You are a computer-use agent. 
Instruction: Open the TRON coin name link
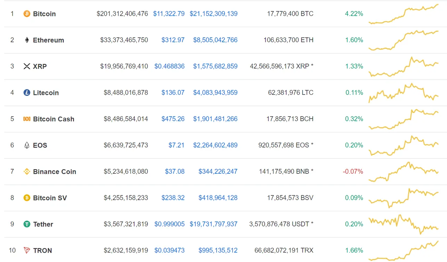(43, 250)
